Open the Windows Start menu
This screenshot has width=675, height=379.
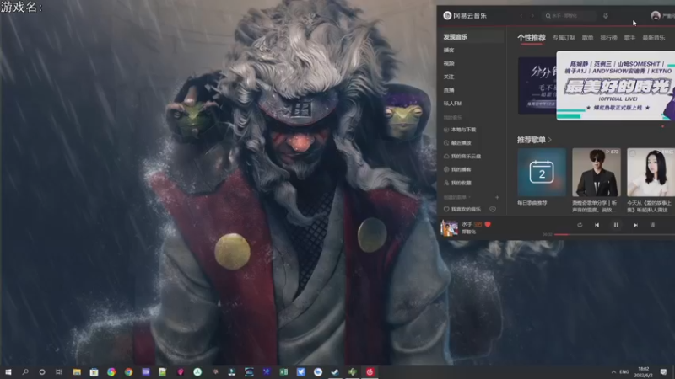pyautogui.click(x=8, y=372)
